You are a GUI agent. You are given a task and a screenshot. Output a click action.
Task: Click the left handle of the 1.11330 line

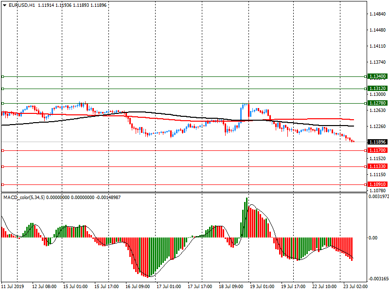point(3,166)
